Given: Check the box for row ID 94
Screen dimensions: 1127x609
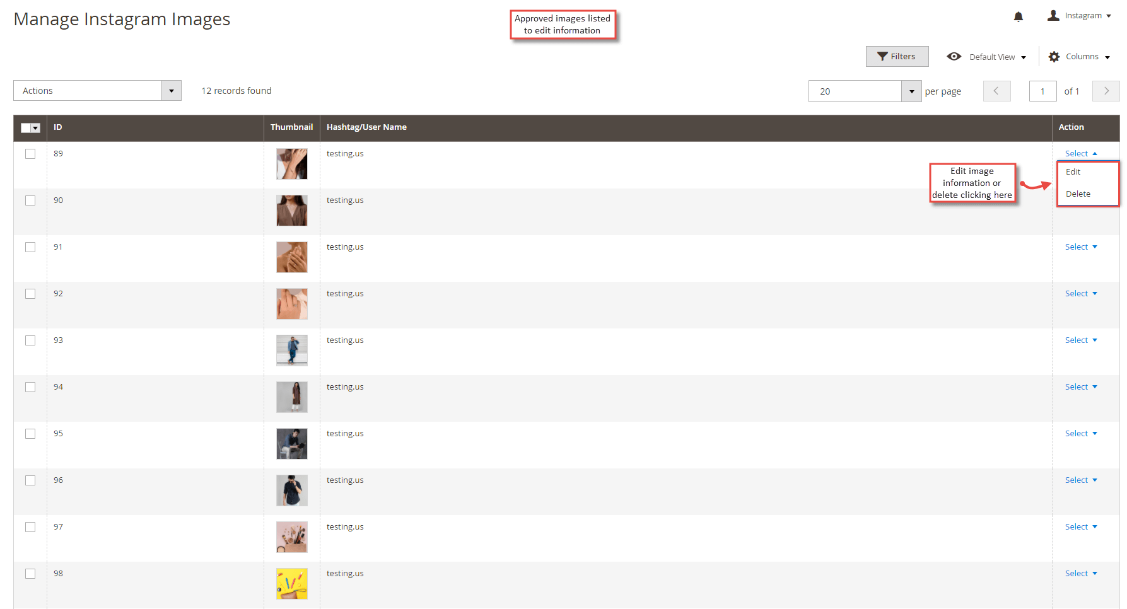Looking at the screenshot, I should 30,387.
